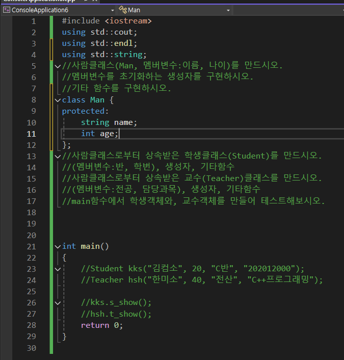This screenshot has width=344, height=360.
Task: Click the main함수 comment on line 17
Action: pyautogui.click(x=194, y=201)
